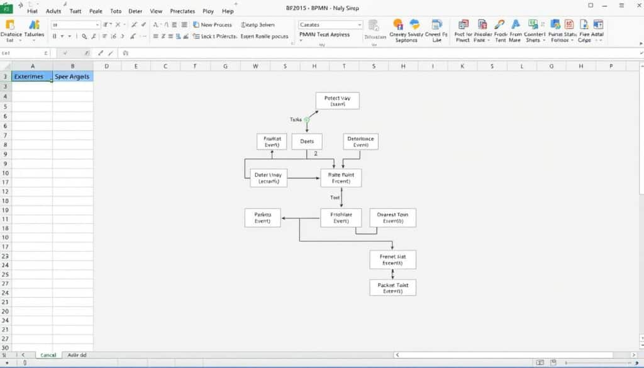Click inside the formula bar

click(382, 53)
